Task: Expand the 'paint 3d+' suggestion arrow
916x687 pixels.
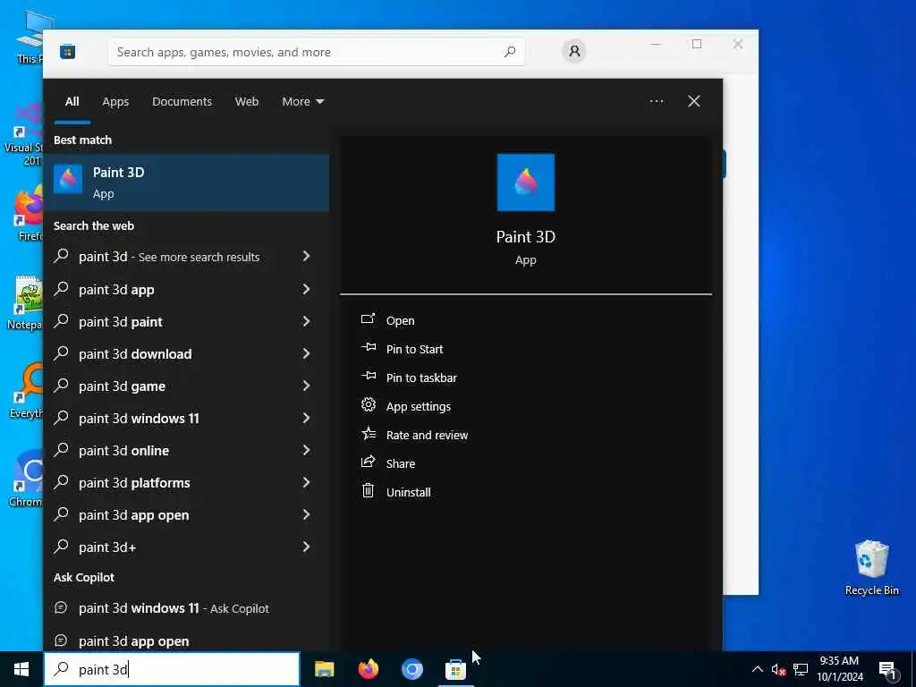Action: tap(306, 547)
